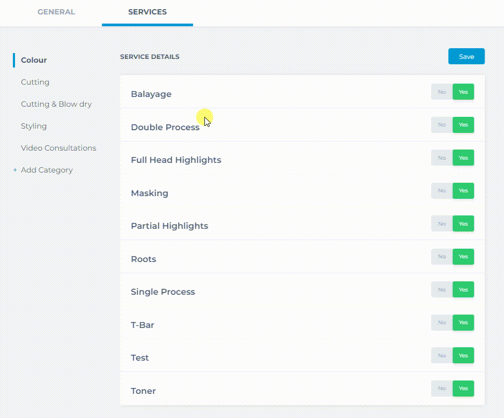
Task: Disable the T-Bar service
Action: pos(442,323)
